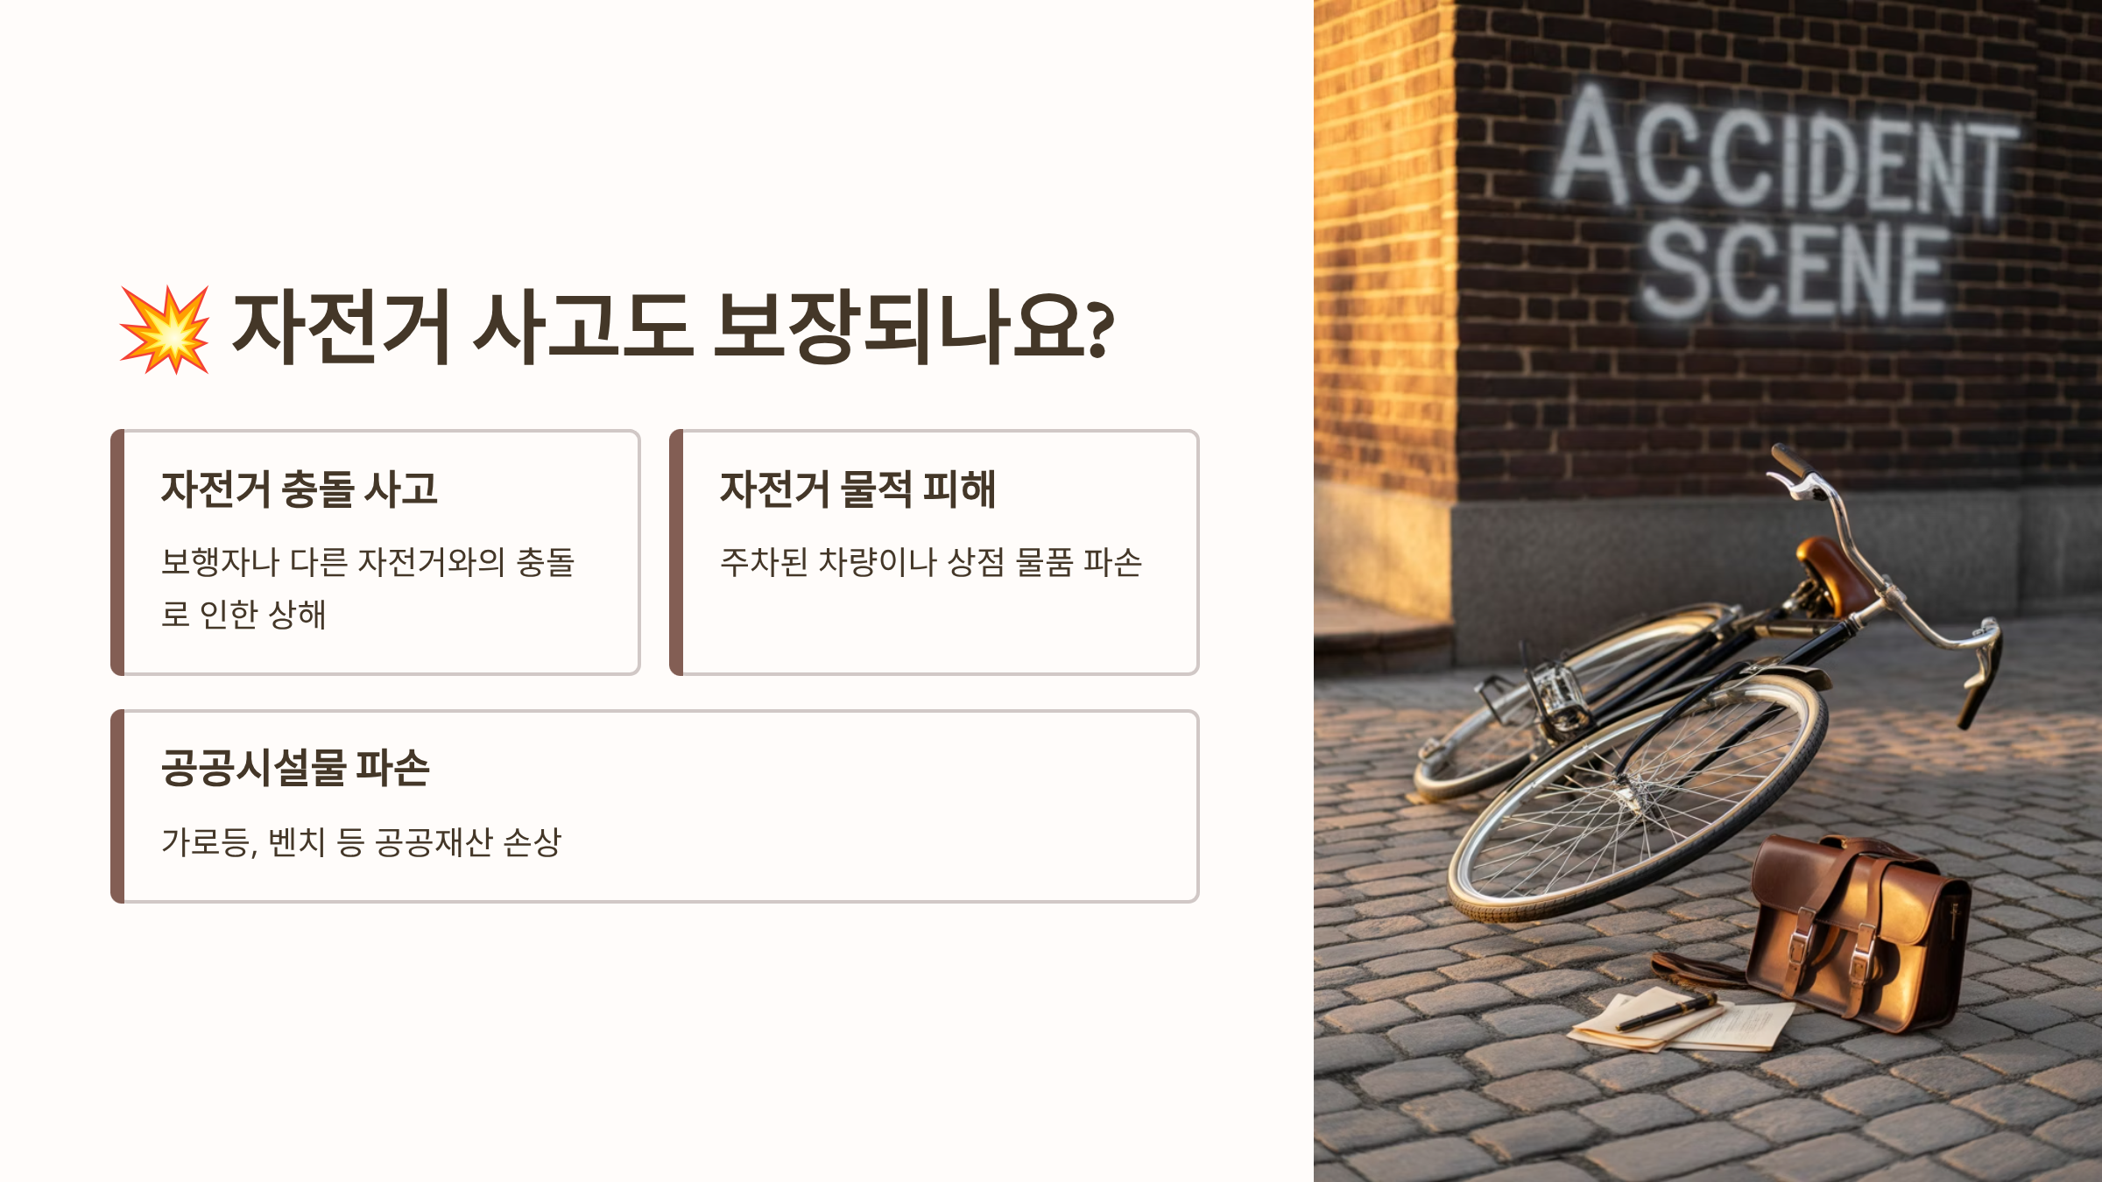Select text 가로등, 벤치 등 공공재산 손상
Image resolution: width=2102 pixels, height=1182 pixels.
361,842
